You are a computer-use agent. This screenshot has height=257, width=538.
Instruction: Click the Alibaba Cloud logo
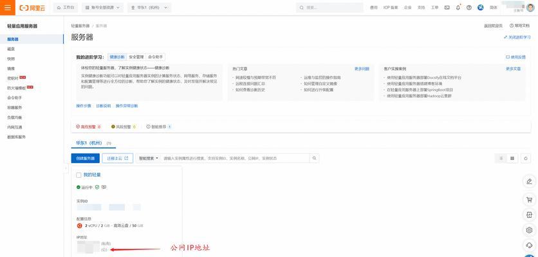[32, 8]
